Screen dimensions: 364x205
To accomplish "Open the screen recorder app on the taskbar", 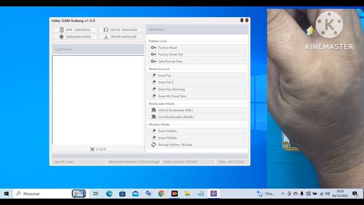I will pyautogui.click(x=175, y=194).
